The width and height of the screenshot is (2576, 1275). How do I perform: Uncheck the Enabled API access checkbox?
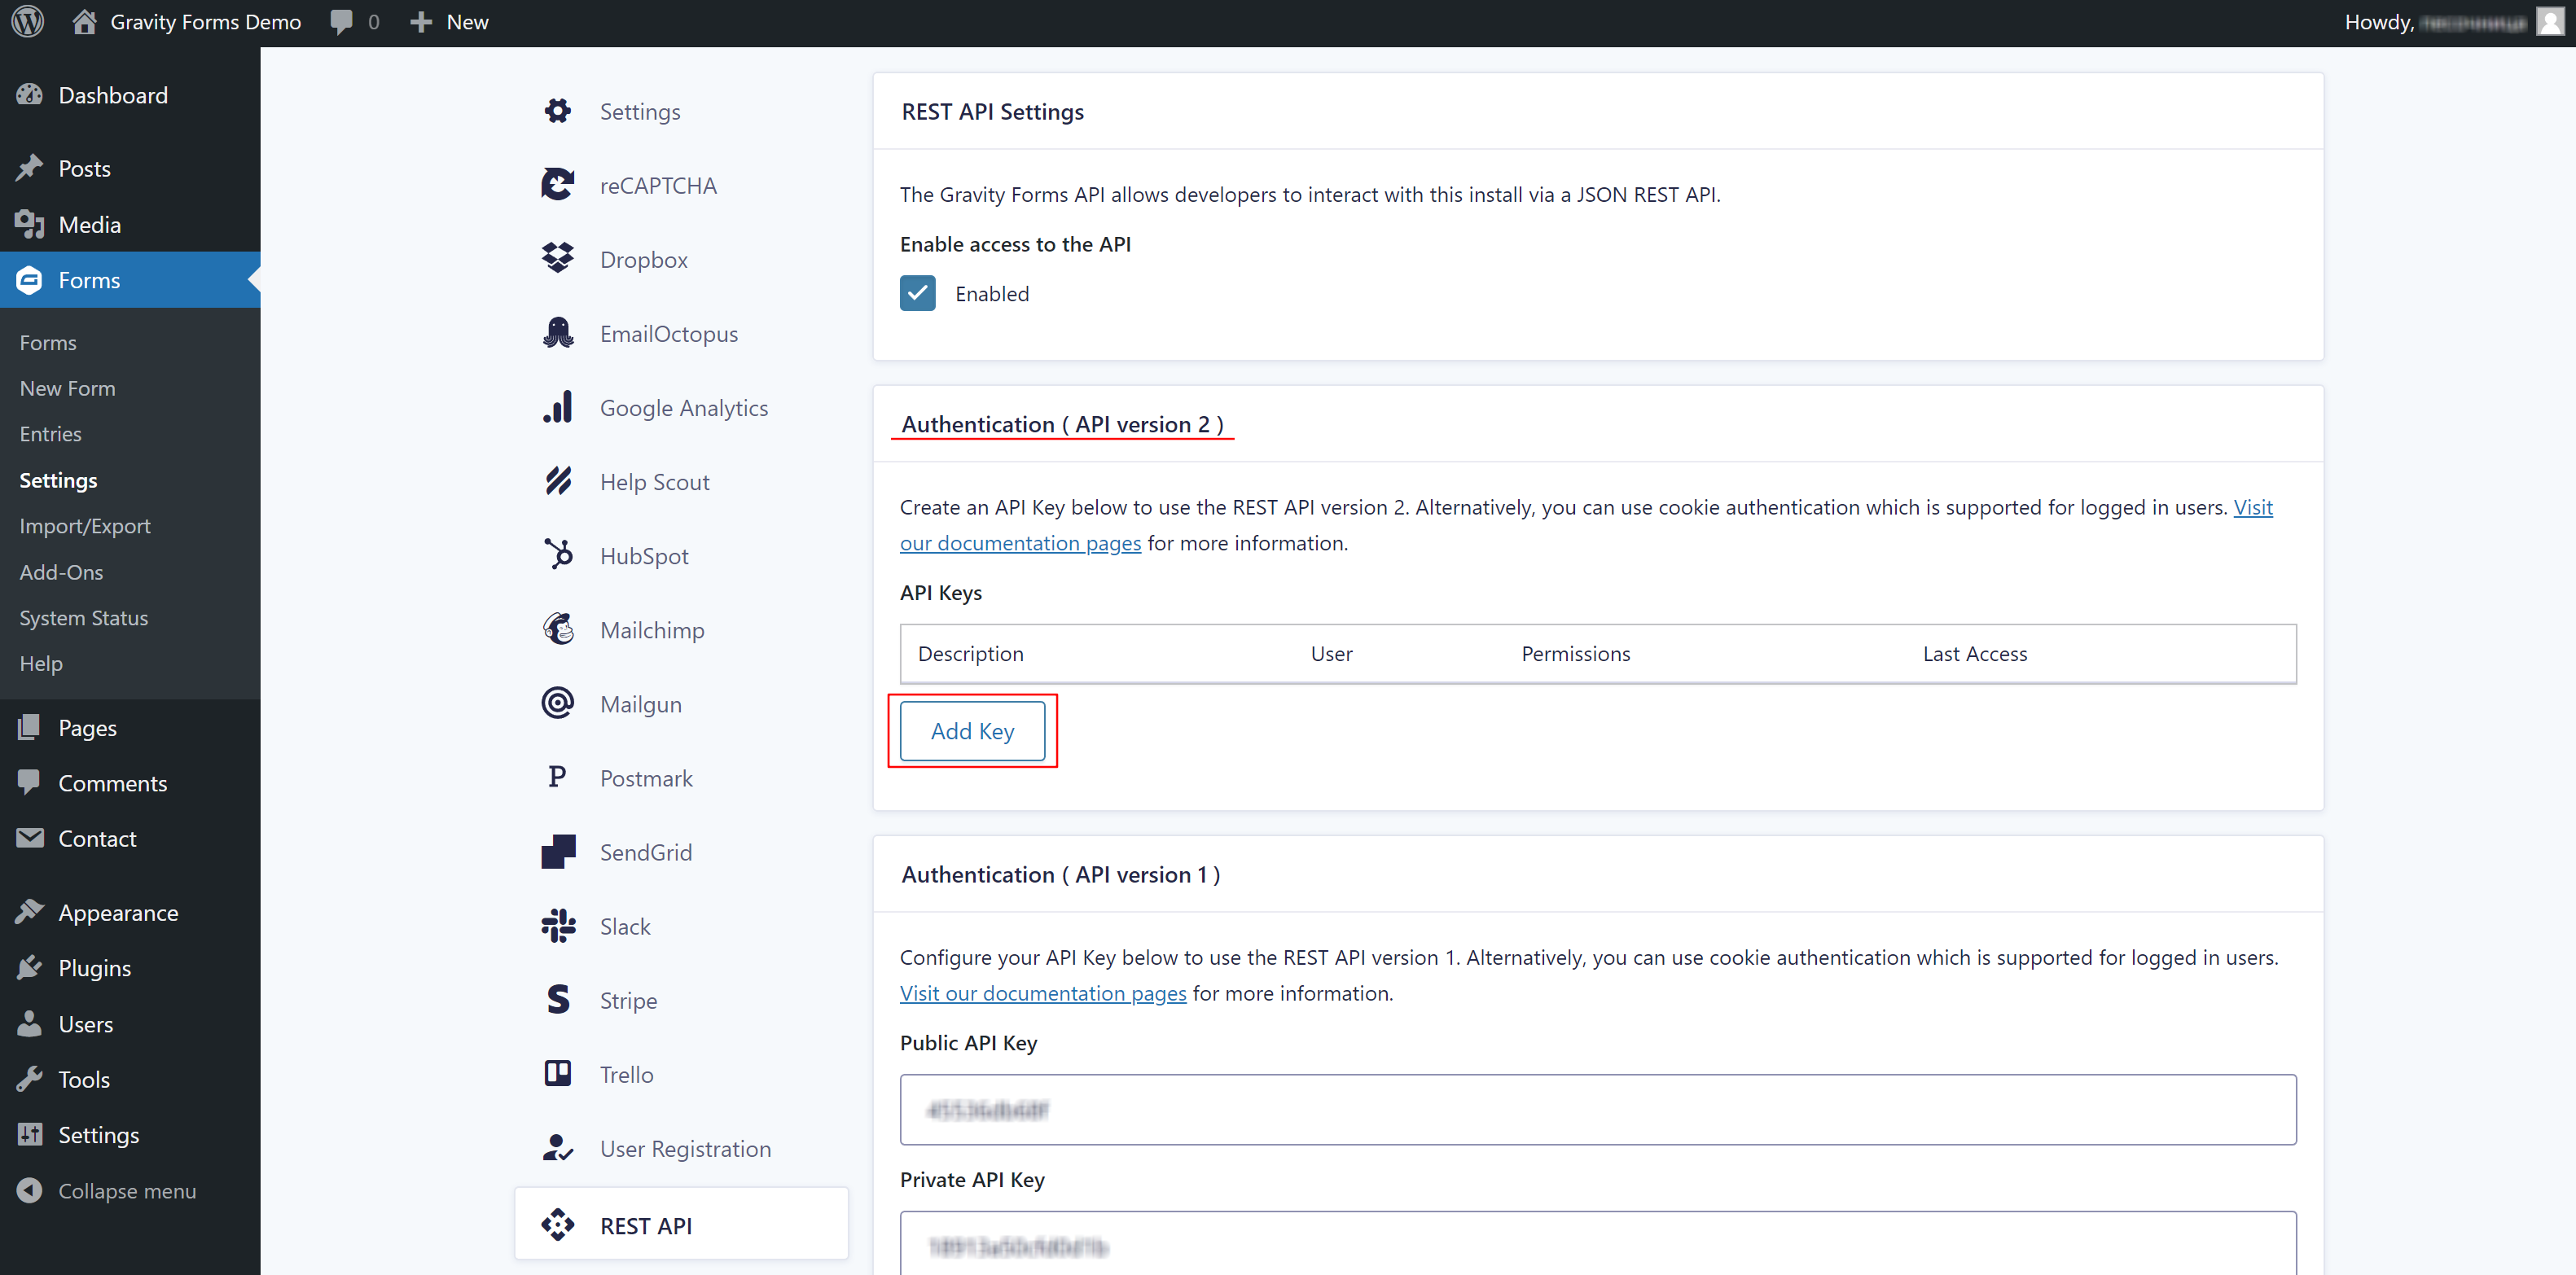coord(917,293)
